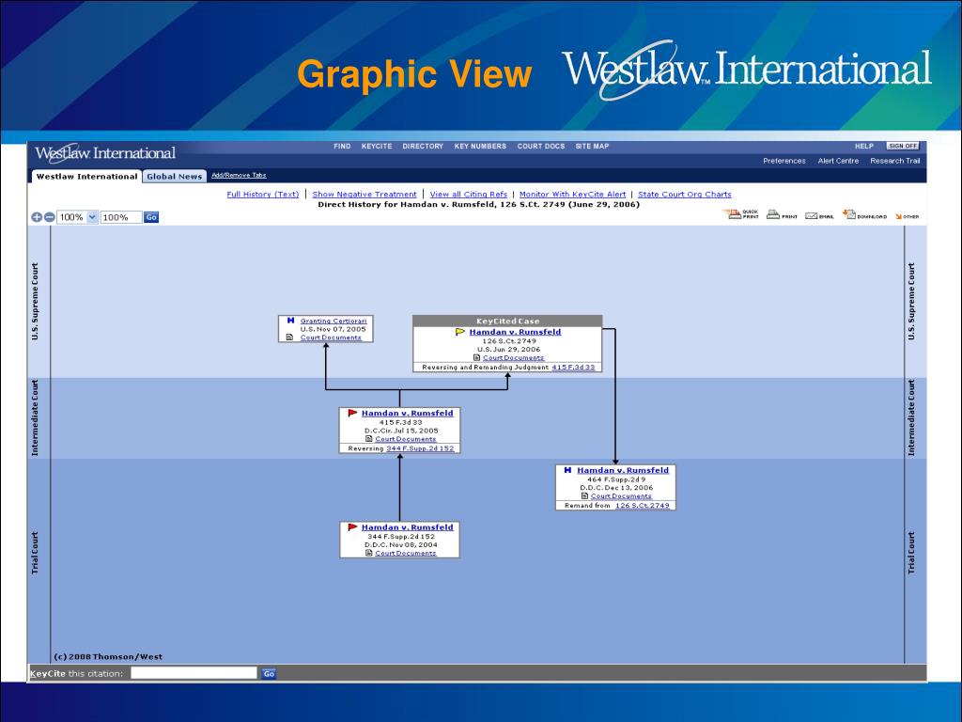The height and width of the screenshot is (722, 962).
Task: Open the FIND menu
Action: 342,146
